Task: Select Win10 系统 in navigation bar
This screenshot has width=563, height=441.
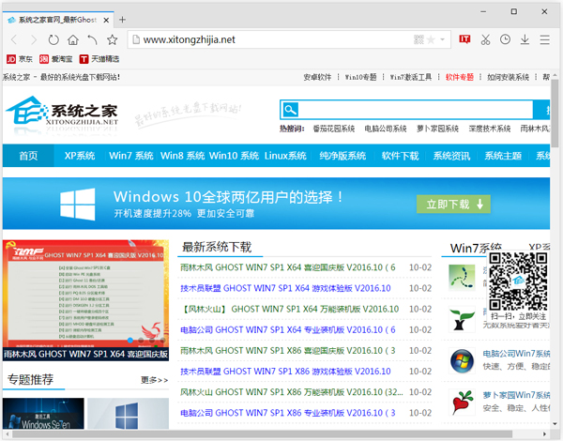Action: tap(234, 156)
